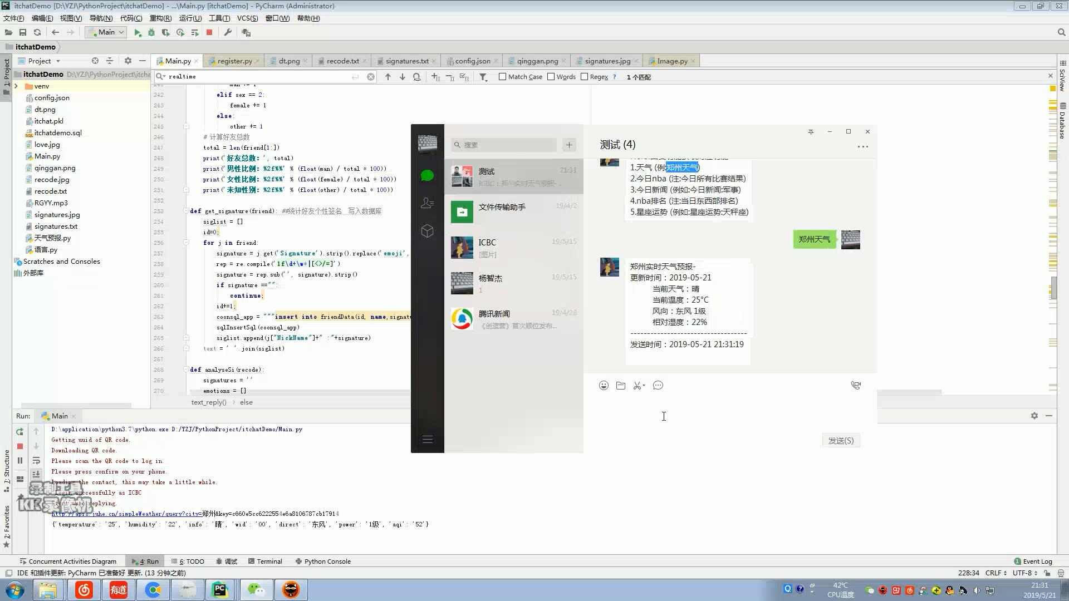This screenshot has height=601, width=1069.
Task: Switch to register.py tab
Action: click(234, 61)
